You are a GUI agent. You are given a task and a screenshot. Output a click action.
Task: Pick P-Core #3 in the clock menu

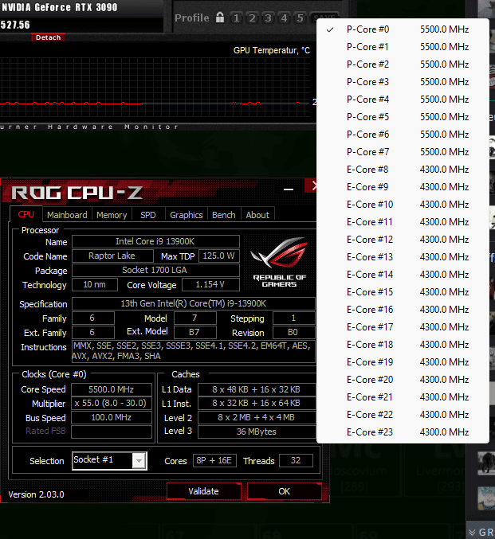coord(403,82)
